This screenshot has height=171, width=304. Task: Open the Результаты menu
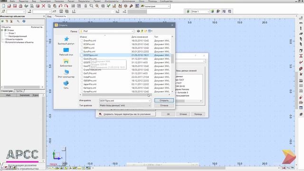(84, 1)
